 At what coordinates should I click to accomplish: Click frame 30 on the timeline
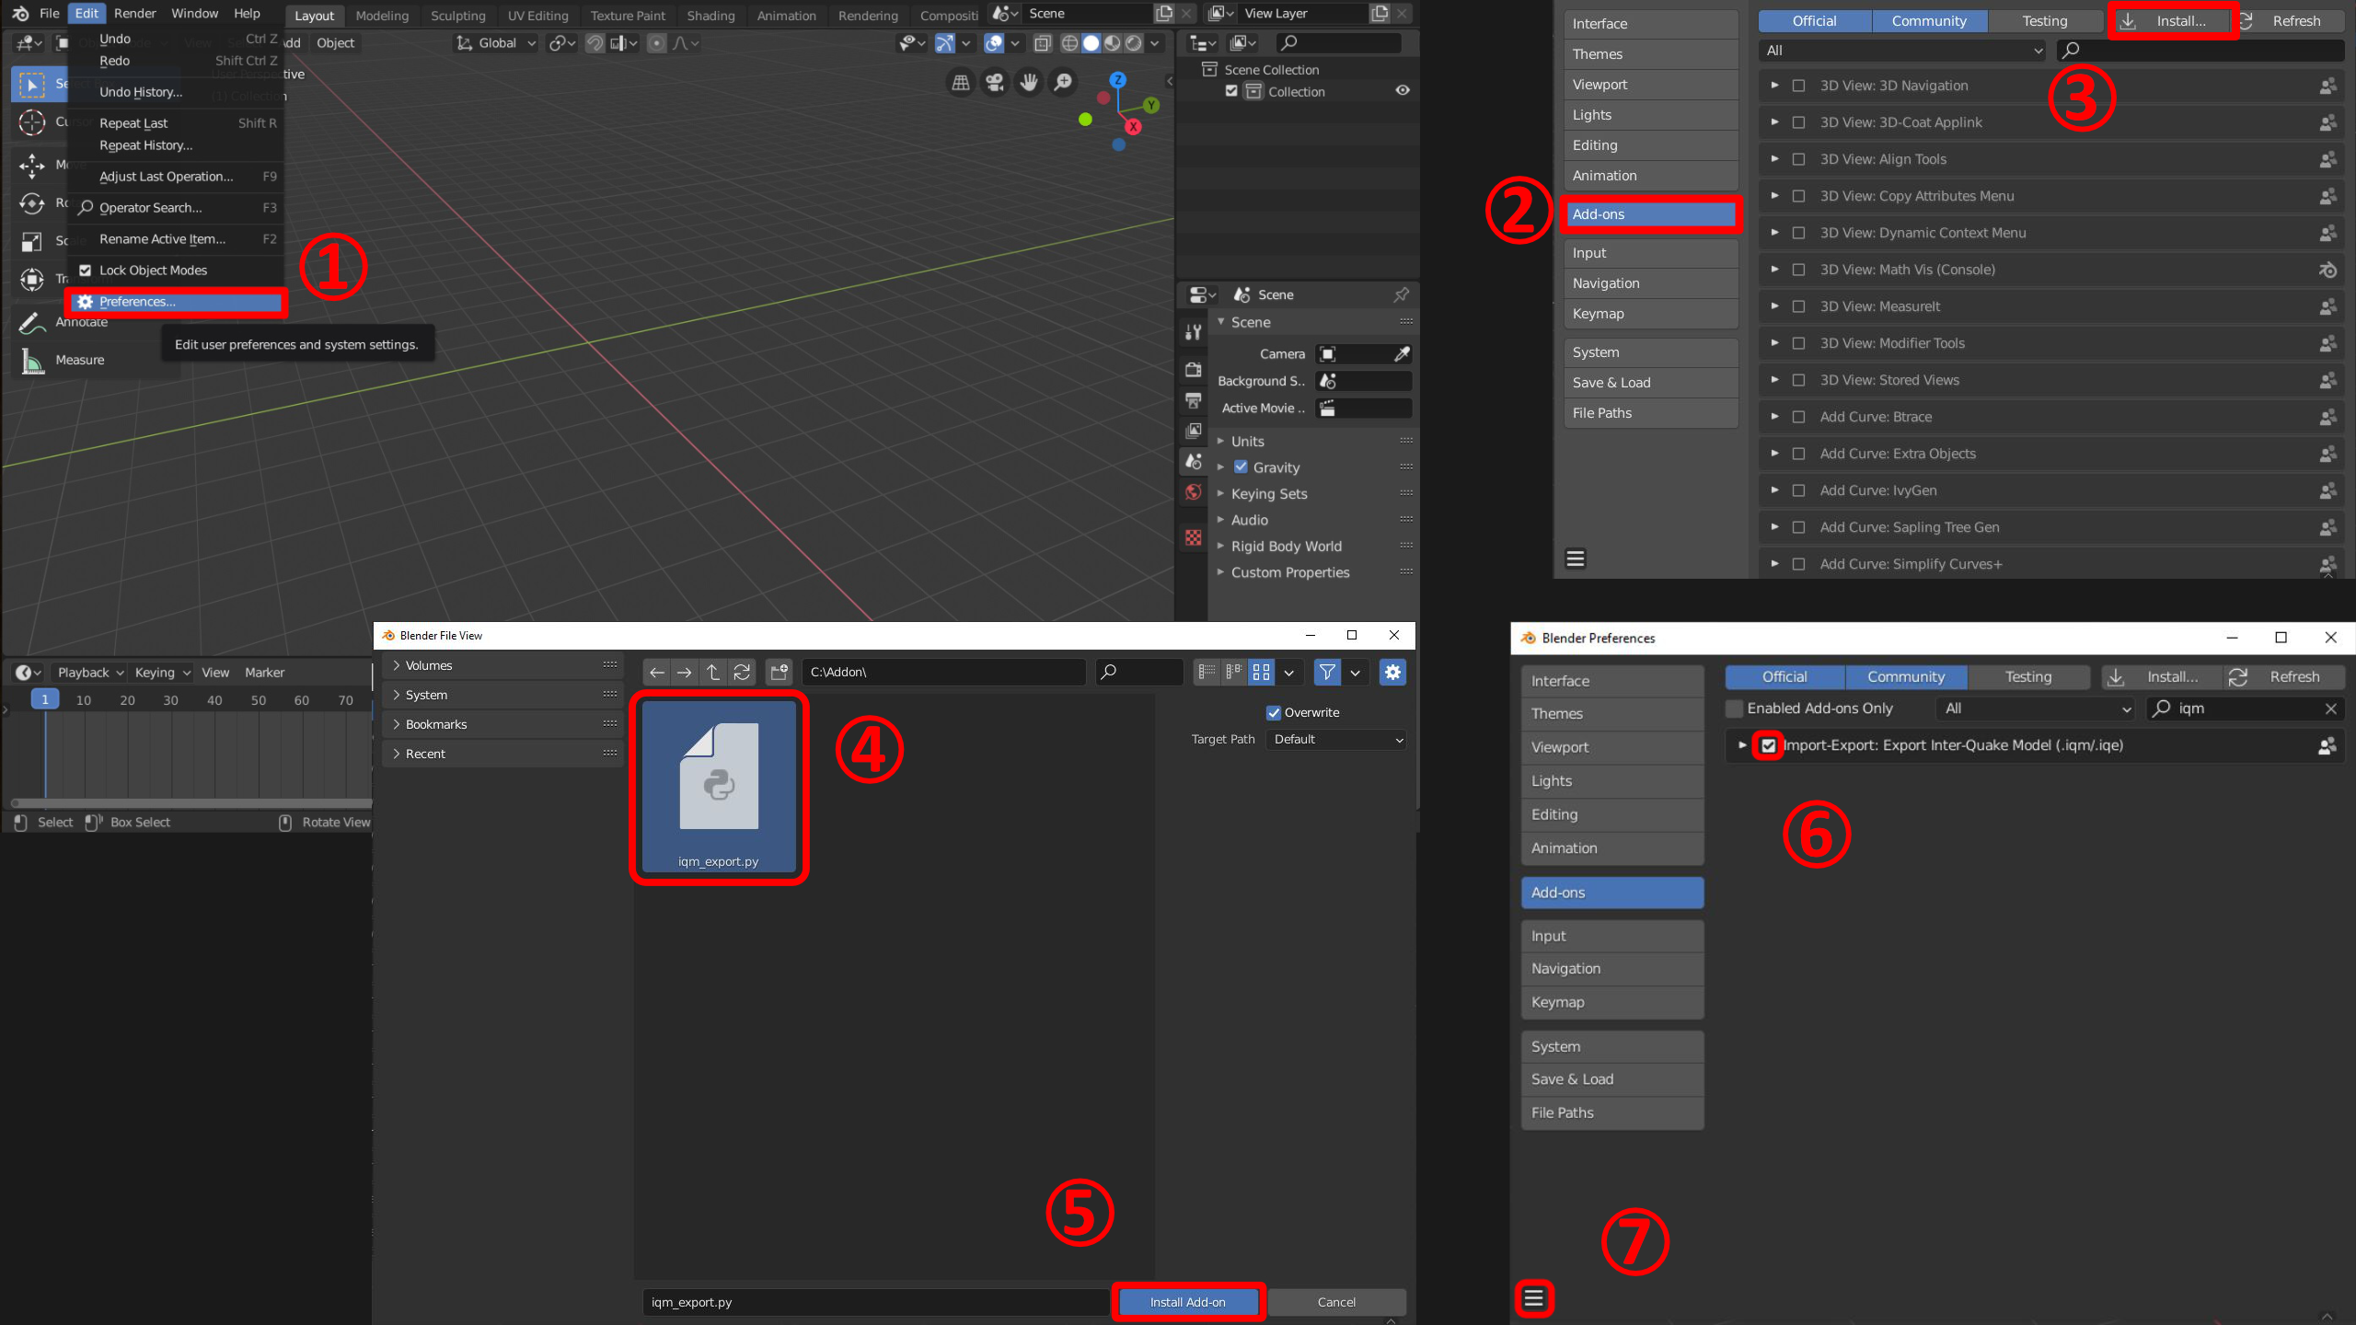pos(171,700)
